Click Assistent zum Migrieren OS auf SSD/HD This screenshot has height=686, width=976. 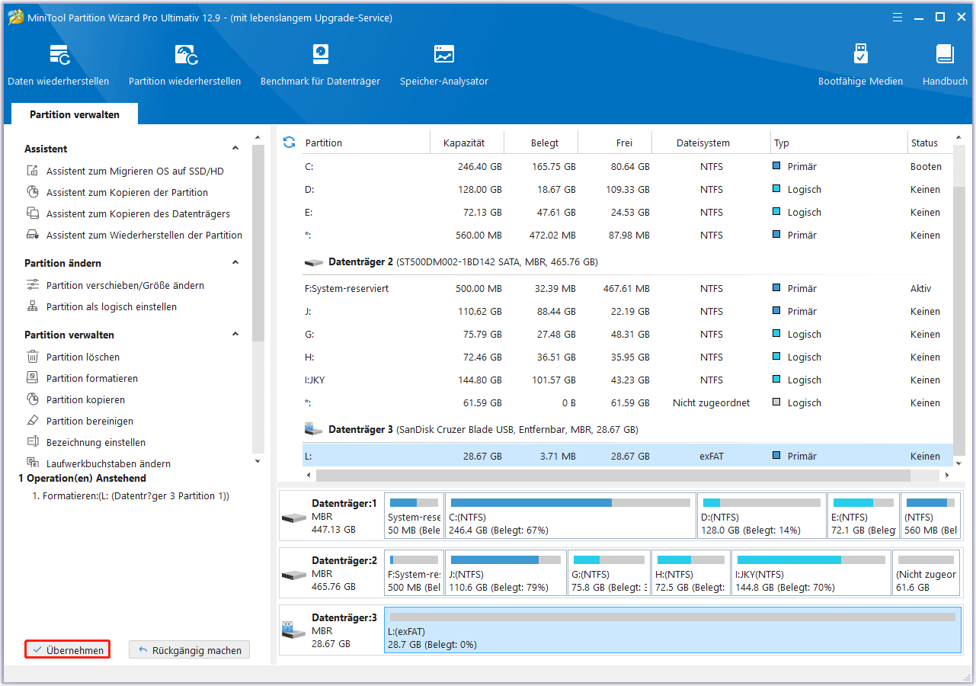pyautogui.click(x=135, y=171)
